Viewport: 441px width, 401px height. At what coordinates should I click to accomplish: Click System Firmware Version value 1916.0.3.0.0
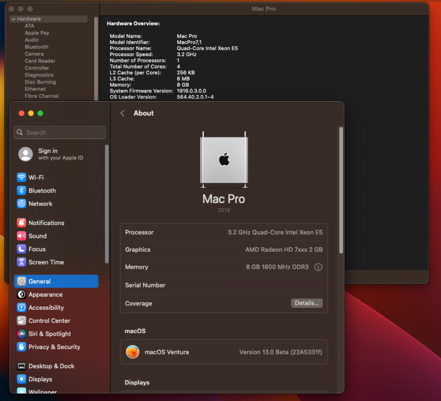coord(191,91)
